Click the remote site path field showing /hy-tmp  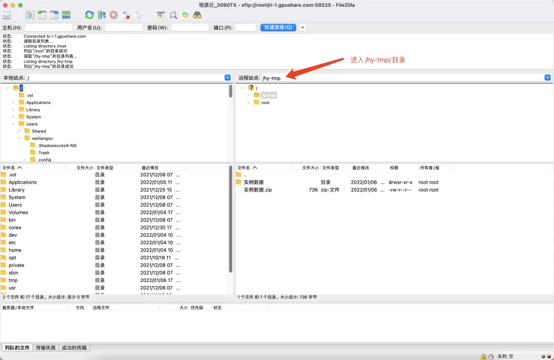(x=402, y=78)
